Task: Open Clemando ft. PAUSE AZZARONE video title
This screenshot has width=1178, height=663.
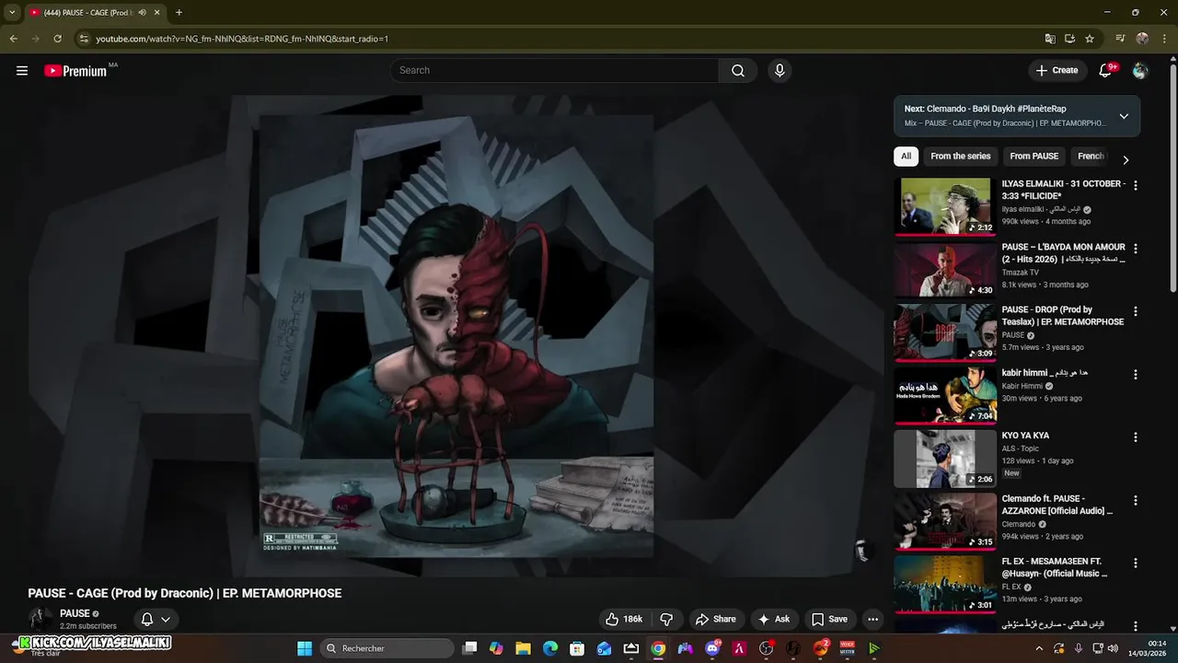Action: pyautogui.click(x=1057, y=505)
